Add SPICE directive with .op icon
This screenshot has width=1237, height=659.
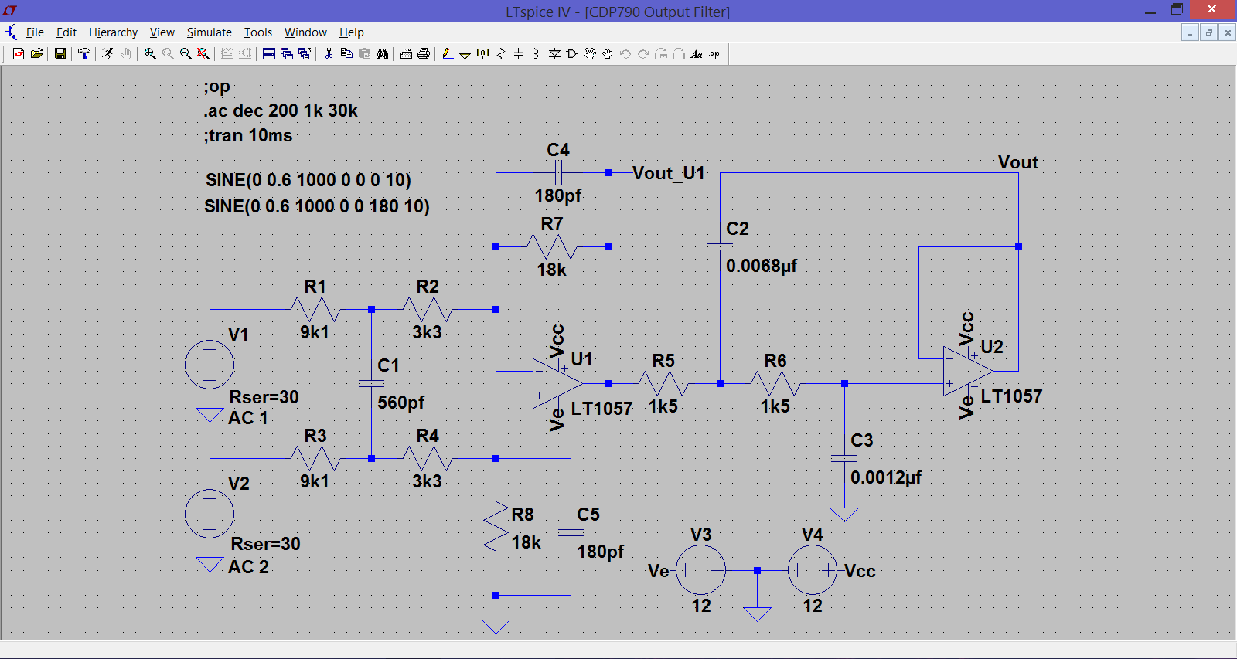pos(714,54)
